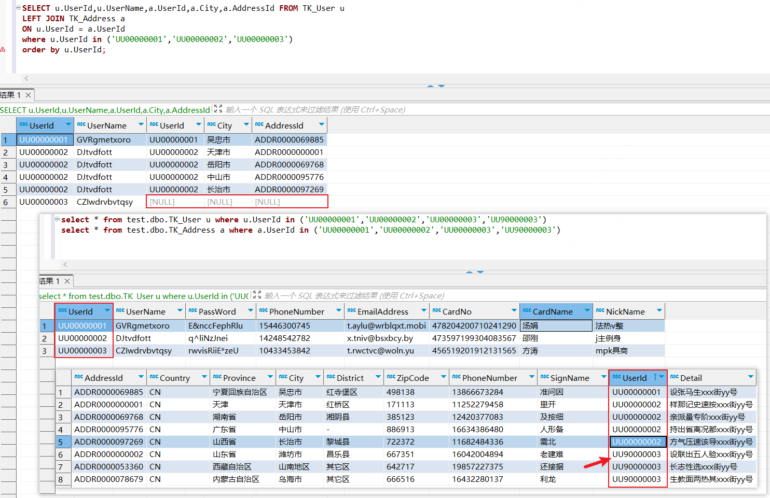770x498 pixels.
Task: Select the ADDR0000097269 cell in the top grid
Action: [x=289, y=190]
